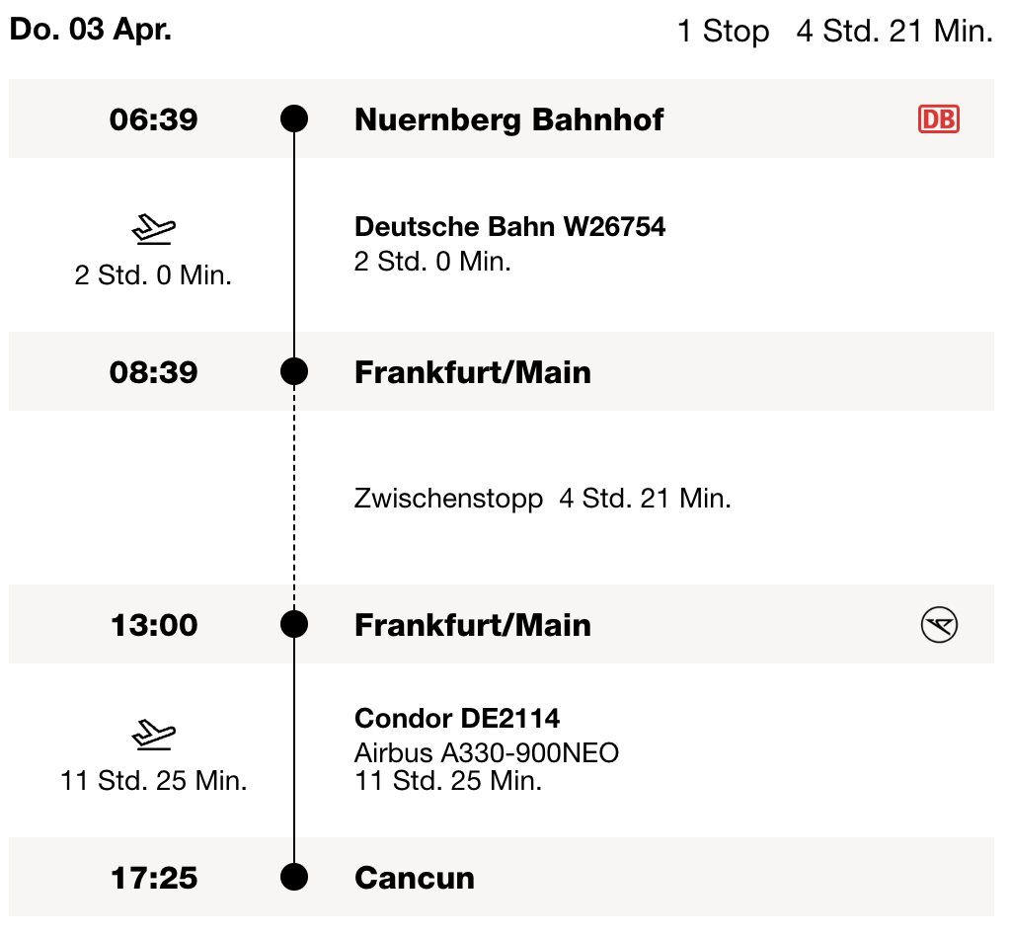
Task: Click the takeoff icon above 11 Std. 25 Min.
Action: pos(153,736)
